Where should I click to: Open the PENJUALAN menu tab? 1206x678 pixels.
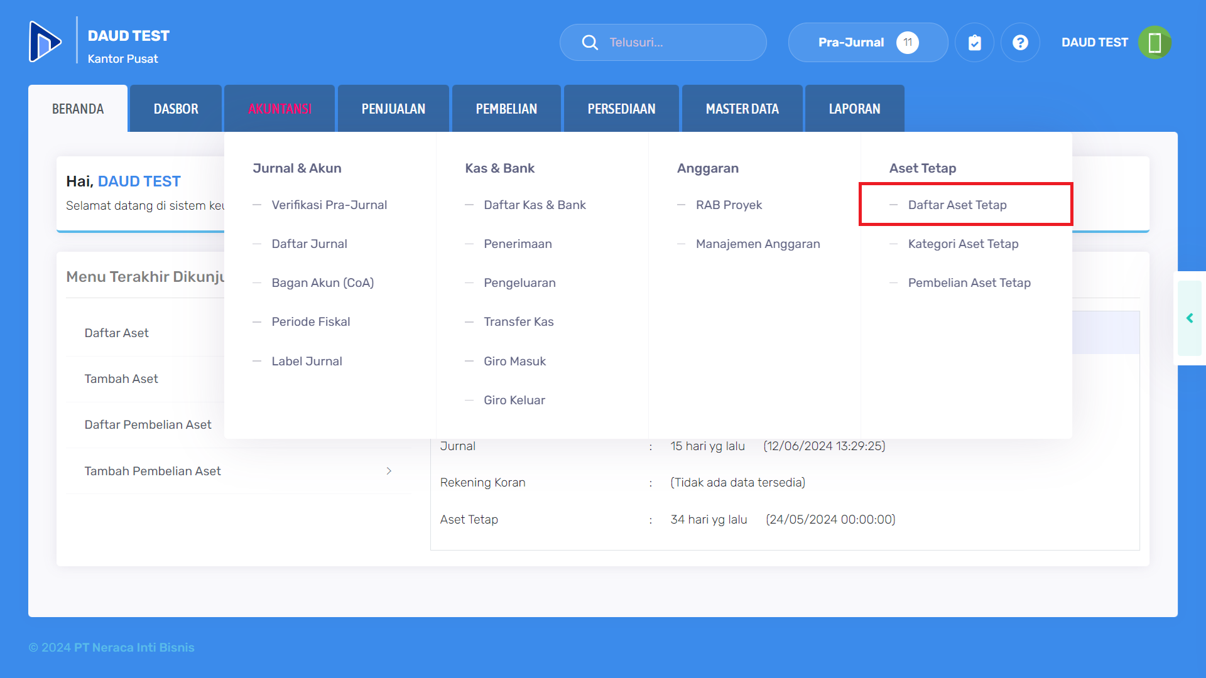coord(393,109)
